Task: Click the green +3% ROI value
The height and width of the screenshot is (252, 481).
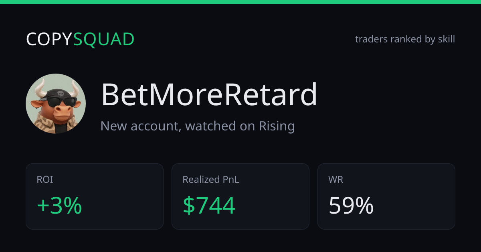Action: pos(59,206)
